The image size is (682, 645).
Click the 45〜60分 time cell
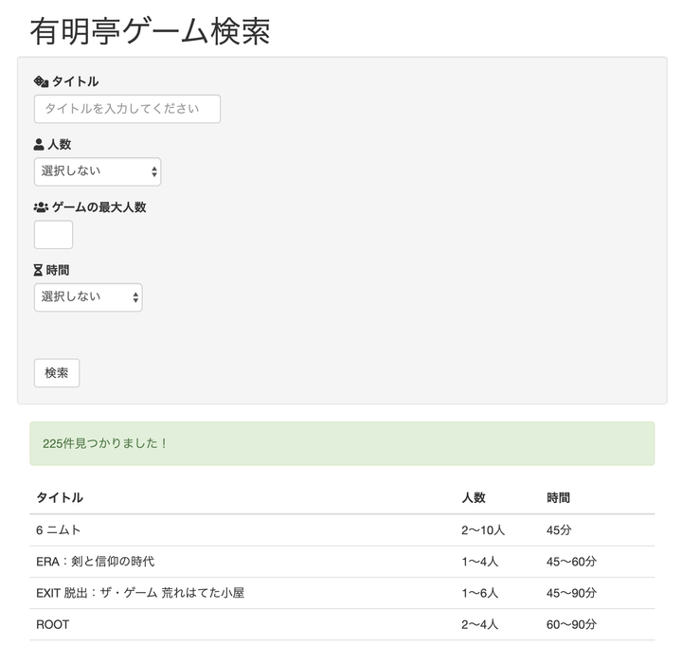point(571,562)
